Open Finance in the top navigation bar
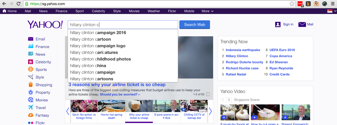The height and width of the screenshot is (125, 337). [x=62, y=11]
